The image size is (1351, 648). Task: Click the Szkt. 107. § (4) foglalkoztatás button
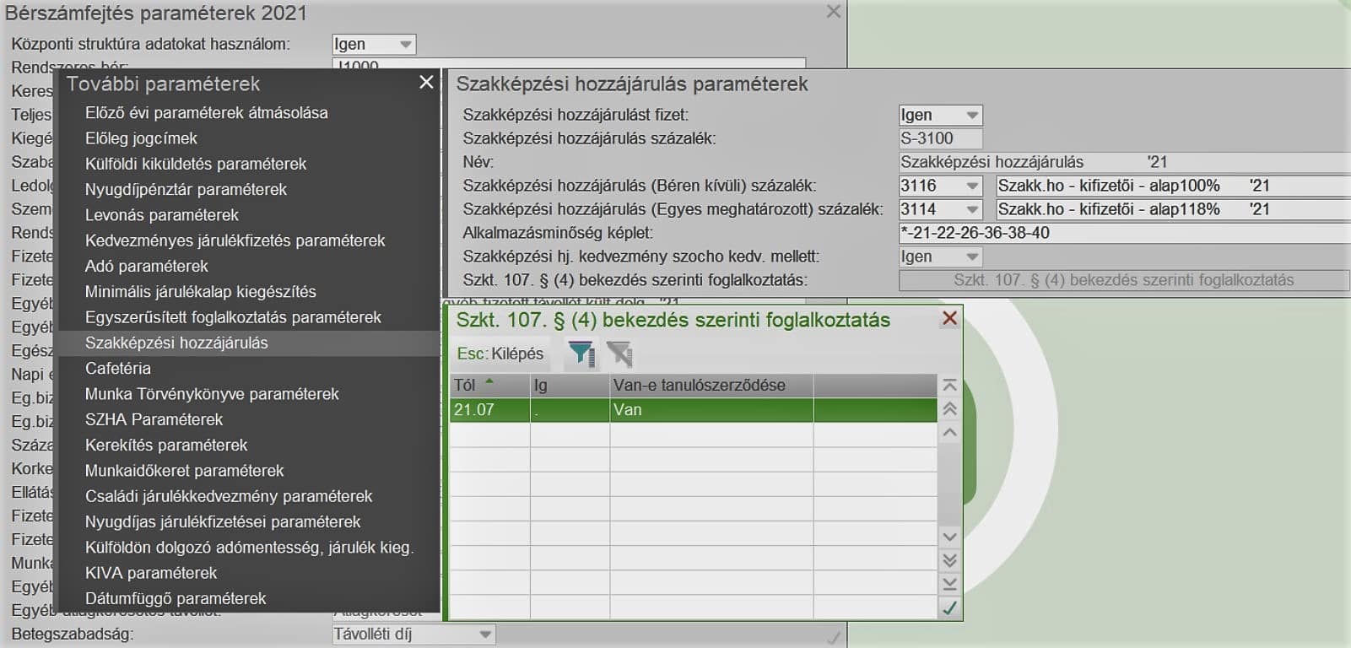tap(1123, 280)
